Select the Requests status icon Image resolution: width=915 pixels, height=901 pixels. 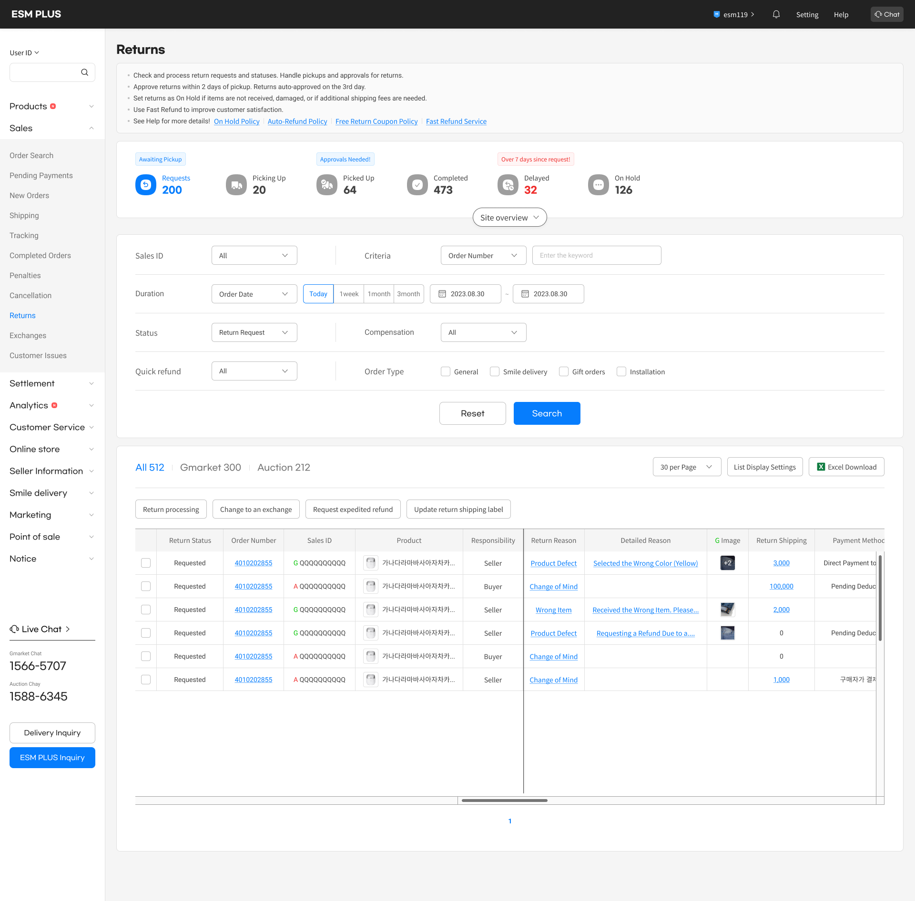tap(146, 185)
